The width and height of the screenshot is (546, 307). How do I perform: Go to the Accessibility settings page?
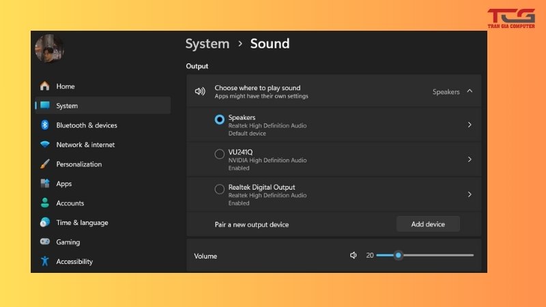tap(74, 261)
